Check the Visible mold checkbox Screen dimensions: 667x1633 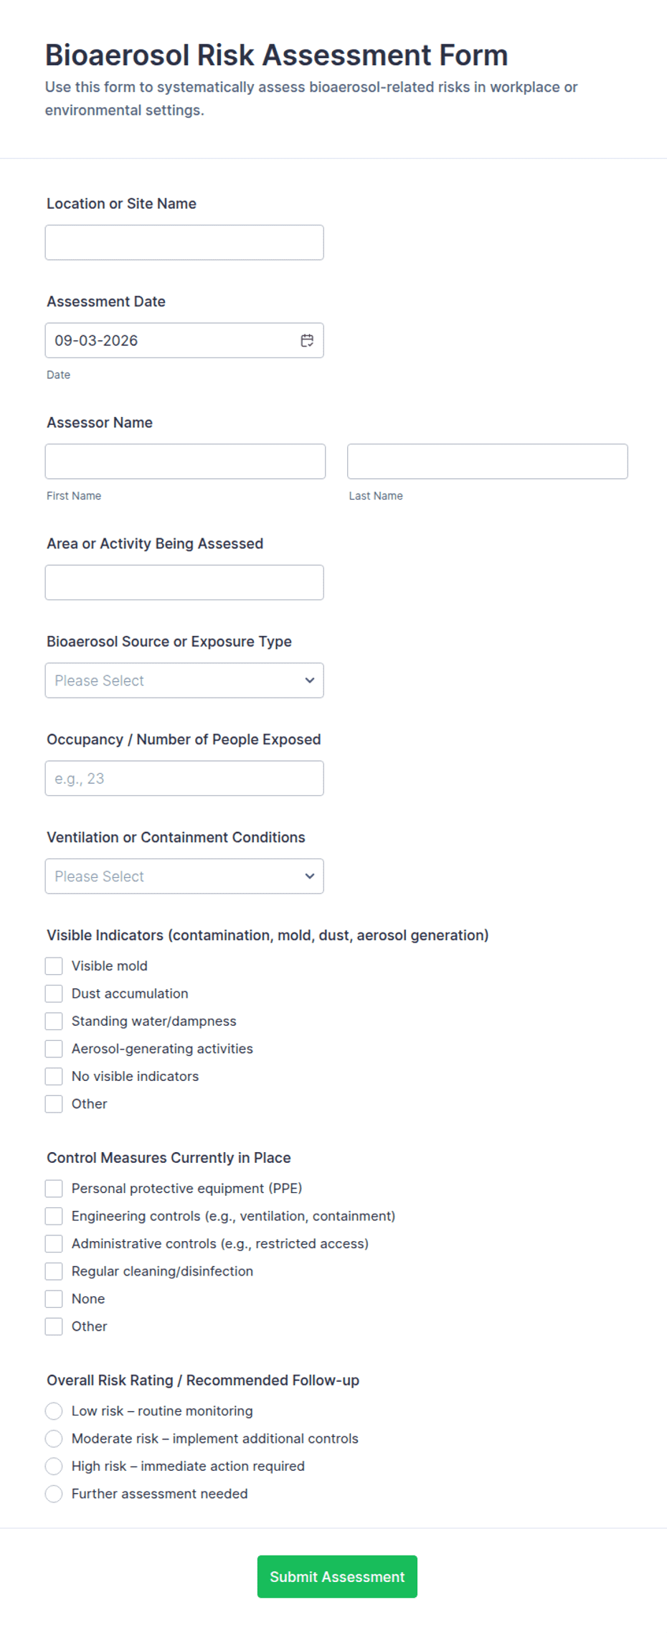(x=54, y=966)
